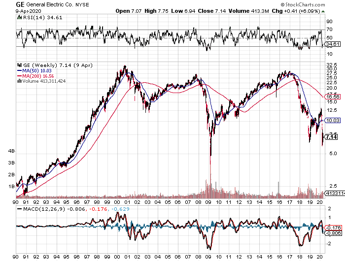Click year 95 on the MACD panel time axis
345x261 pixels.
[66, 257]
